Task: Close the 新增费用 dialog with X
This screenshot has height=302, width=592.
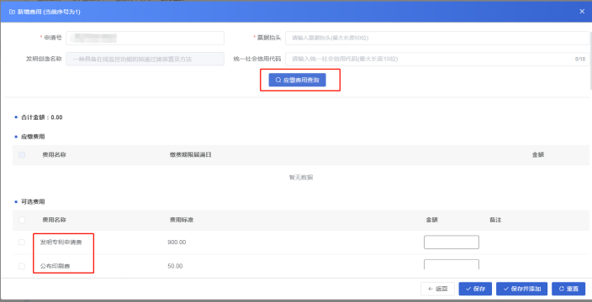Action: (582, 11)
